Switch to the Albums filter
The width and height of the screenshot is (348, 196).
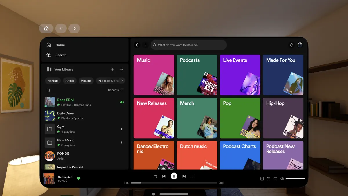point(86,80)
